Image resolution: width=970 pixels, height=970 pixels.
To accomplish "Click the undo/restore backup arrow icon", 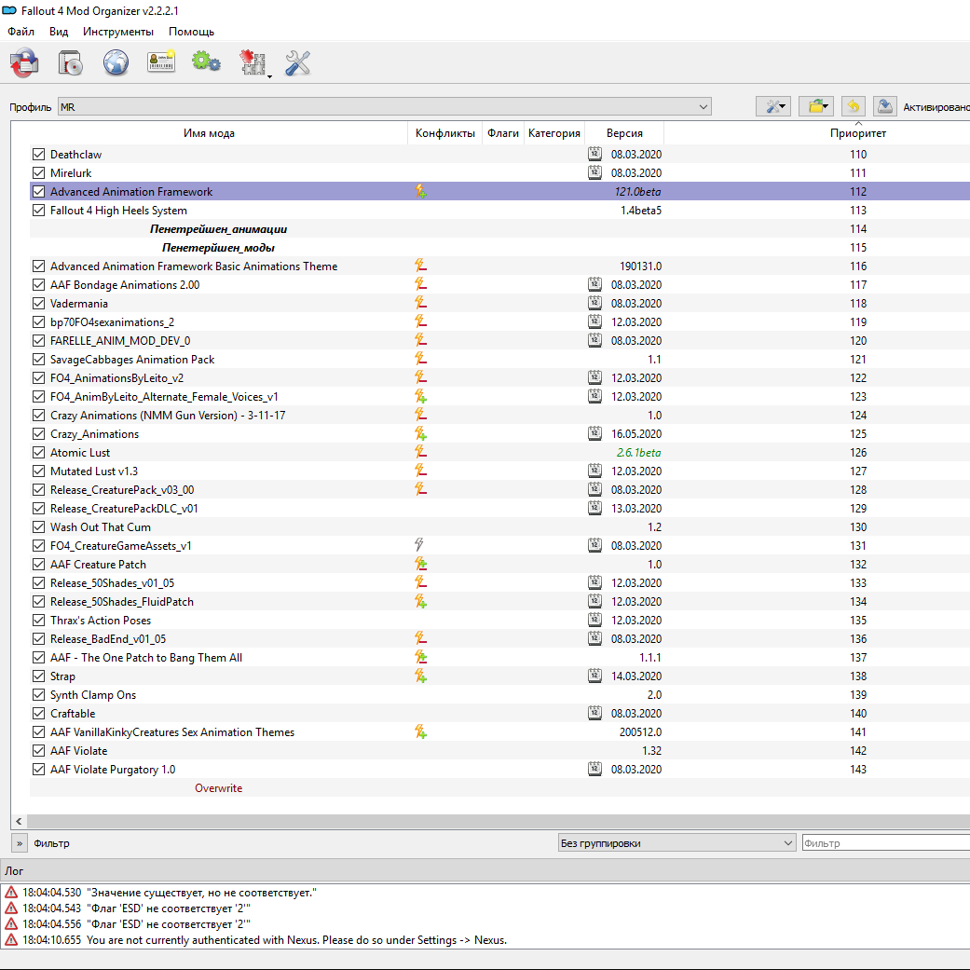I will point(854,106).
